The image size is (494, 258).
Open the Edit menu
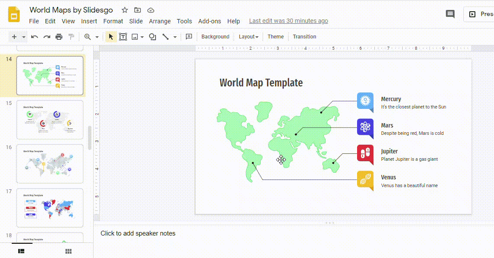coord(50,21)
